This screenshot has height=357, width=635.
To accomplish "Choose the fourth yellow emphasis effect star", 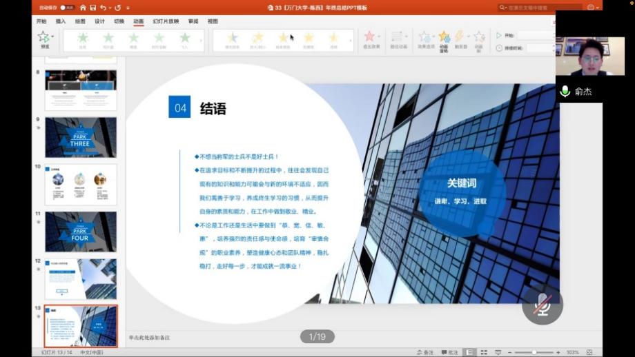I will point(309,38).
